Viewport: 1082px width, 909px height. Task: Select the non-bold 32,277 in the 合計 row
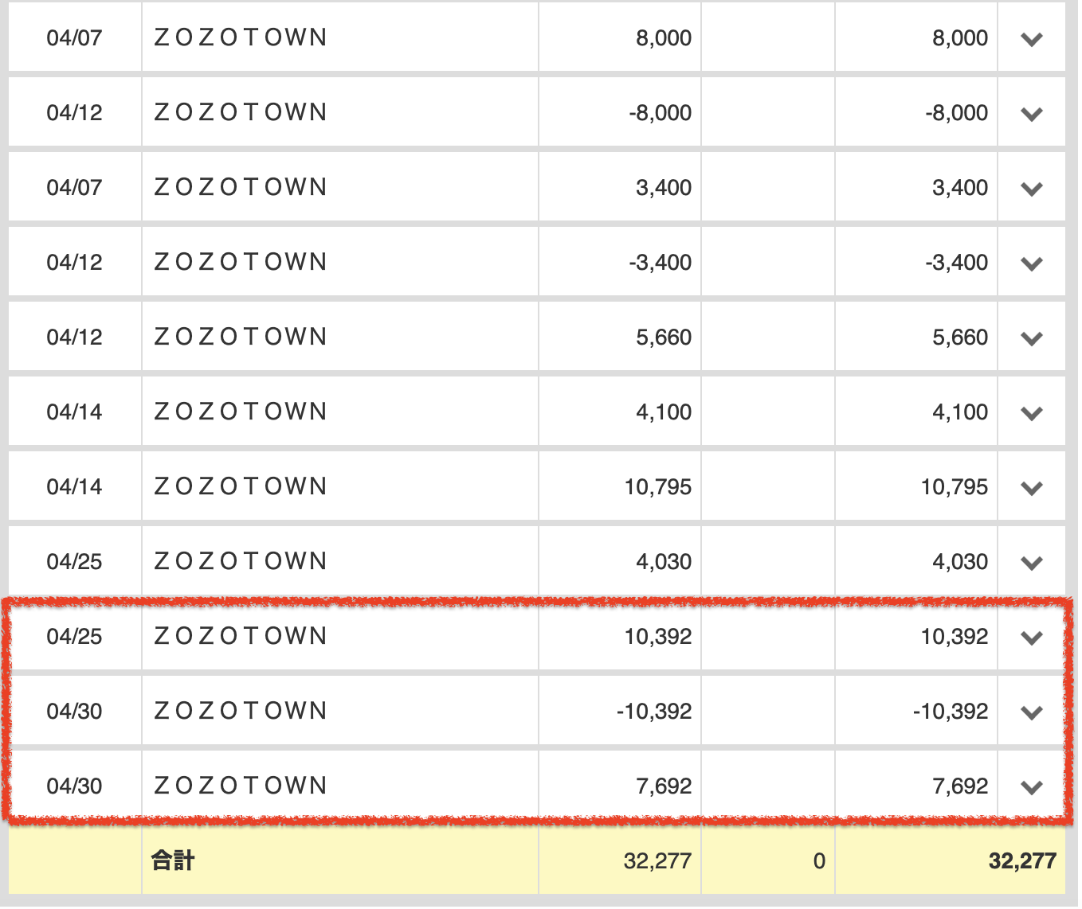pyautogui.click(x=657, y=861)
